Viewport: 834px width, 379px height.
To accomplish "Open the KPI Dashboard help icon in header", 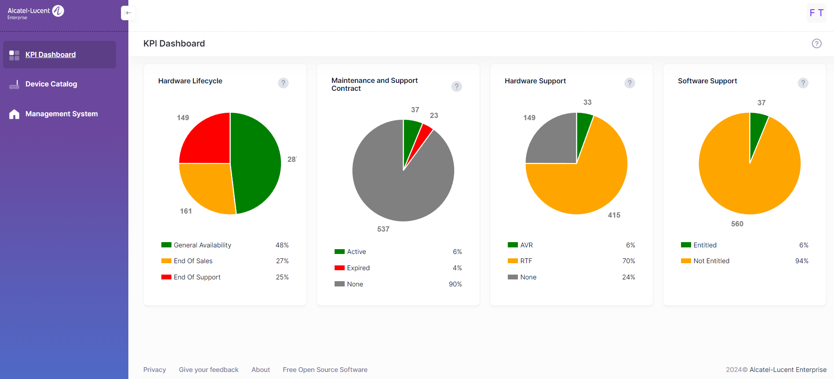I will pyautogui.click(x=816, y=43).
